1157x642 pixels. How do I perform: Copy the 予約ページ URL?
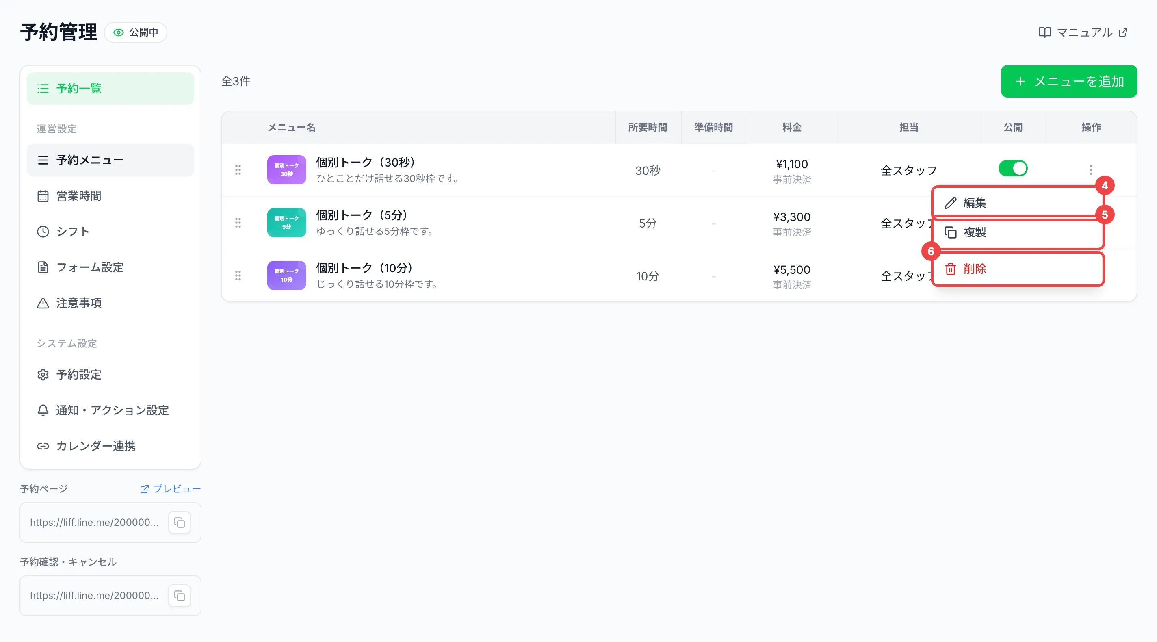pyautogui.click(x=180, y=523)
